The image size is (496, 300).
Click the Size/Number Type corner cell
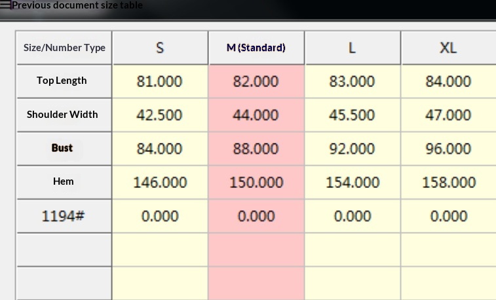coord(64,48)
